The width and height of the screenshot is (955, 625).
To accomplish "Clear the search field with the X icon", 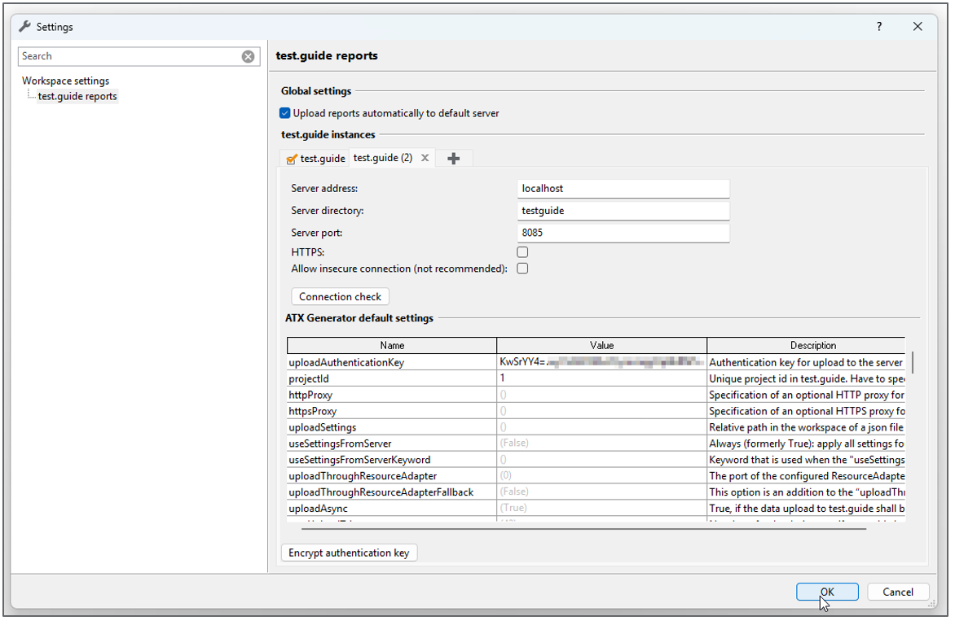I will [248, 57].
